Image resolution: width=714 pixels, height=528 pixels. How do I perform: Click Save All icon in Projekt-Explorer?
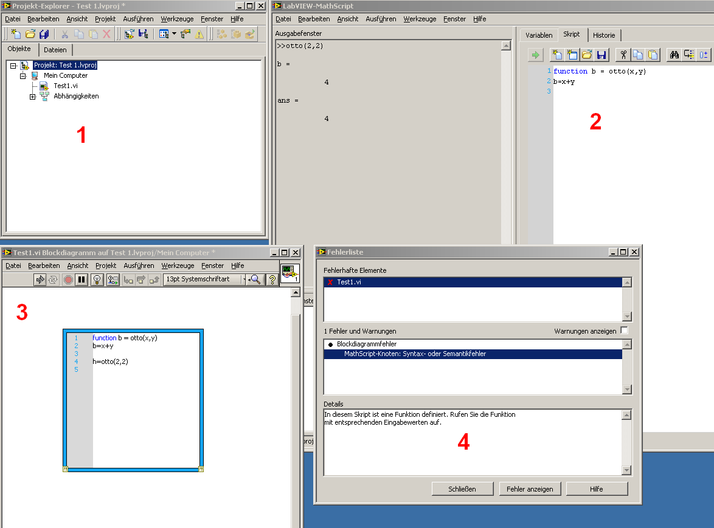tap(44, 34)
